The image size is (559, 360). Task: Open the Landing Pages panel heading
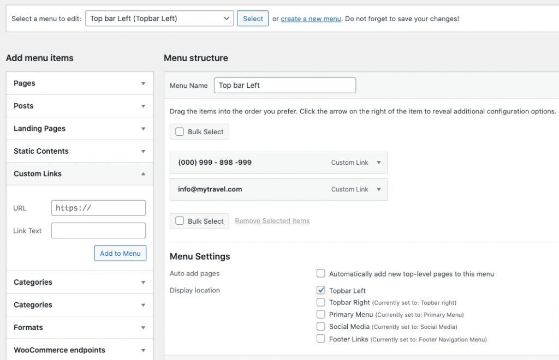(80, 129)
